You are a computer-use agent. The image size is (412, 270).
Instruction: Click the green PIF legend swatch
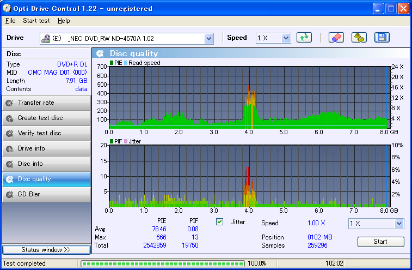coord(112,141)
